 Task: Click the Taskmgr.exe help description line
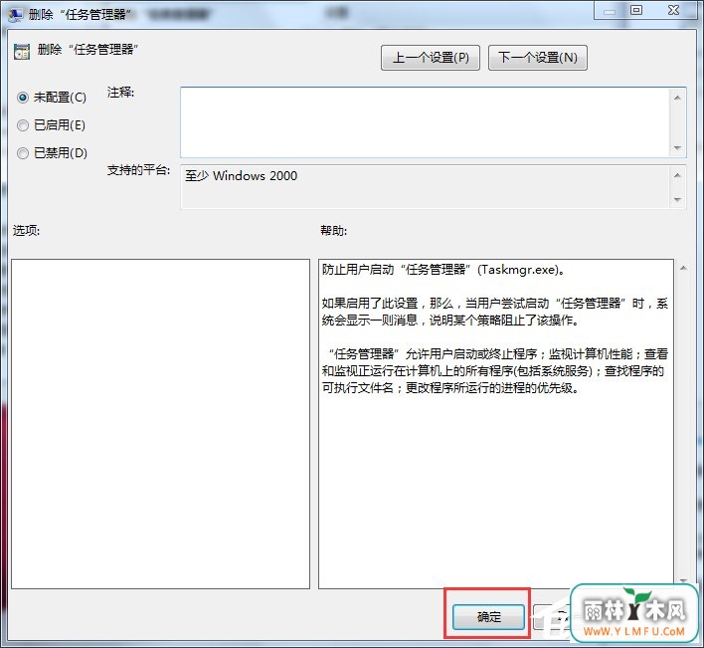(443, 270)
